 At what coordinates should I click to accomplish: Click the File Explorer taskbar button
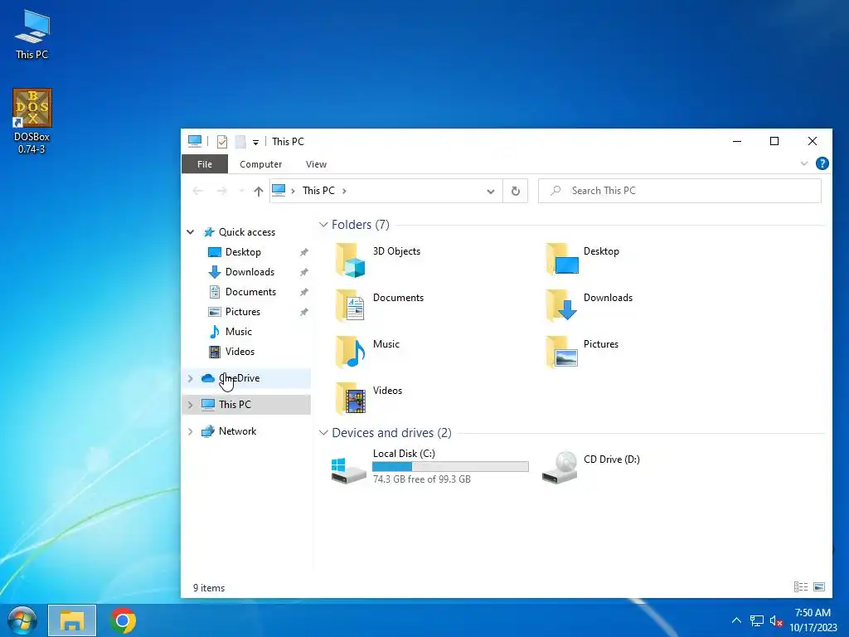(x=72, y=620)
